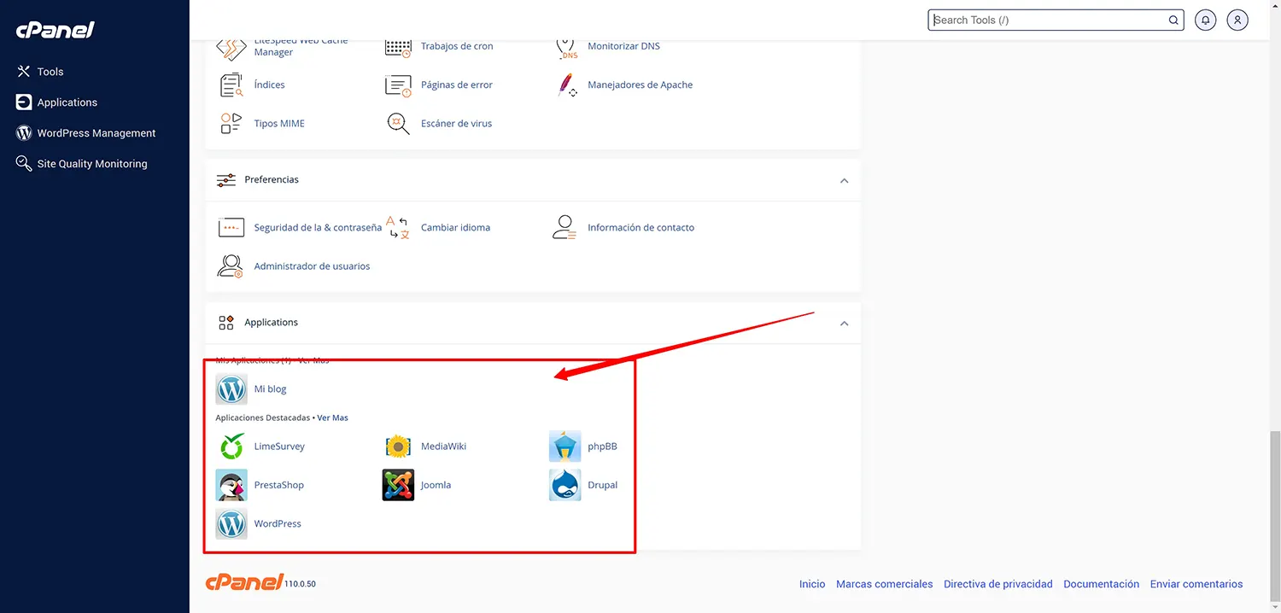Open the Escáner de virus tool
The image size is (1281, 613).
click(x=456, y=123)
